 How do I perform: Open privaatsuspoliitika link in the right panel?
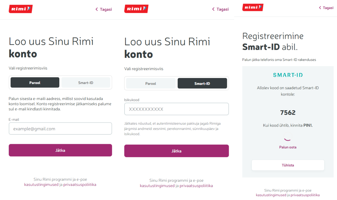pos(305,195)
